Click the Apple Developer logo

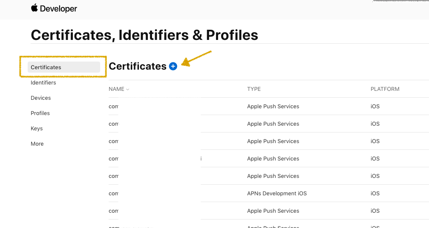54,8
